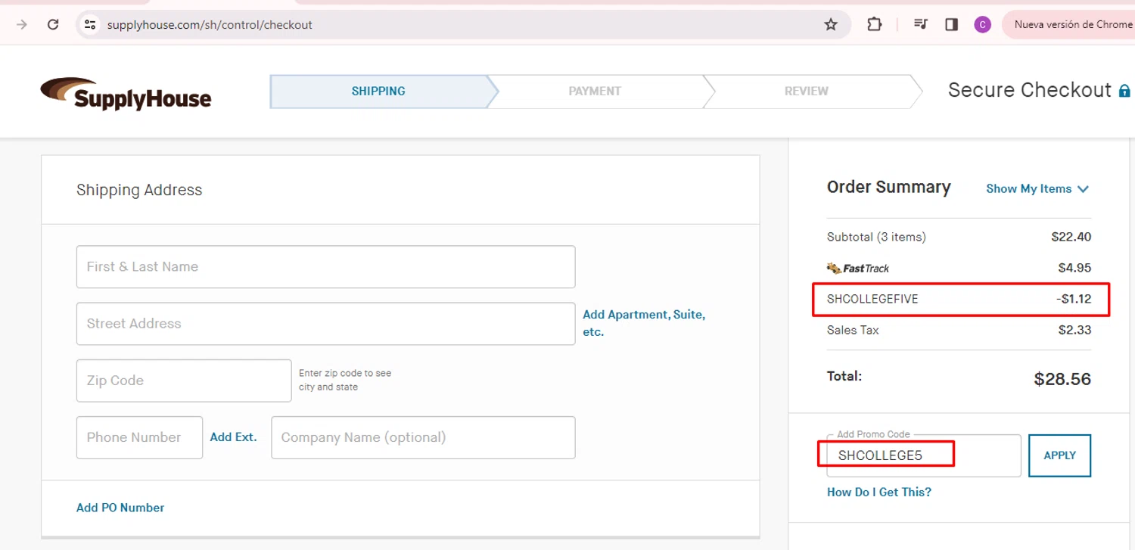Toggle the Chrome side panel
Image resolution: width=1135 pixels, height=550 pixels.
951,24
